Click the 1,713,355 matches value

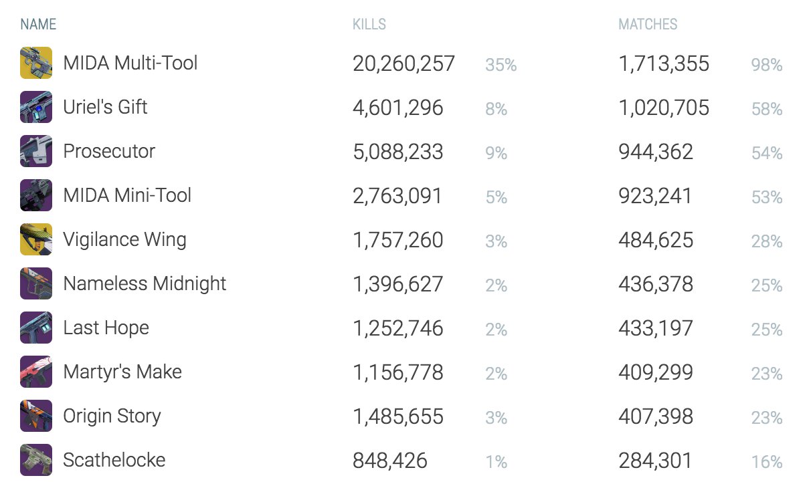pyautogui.click(x=664, y=64)
